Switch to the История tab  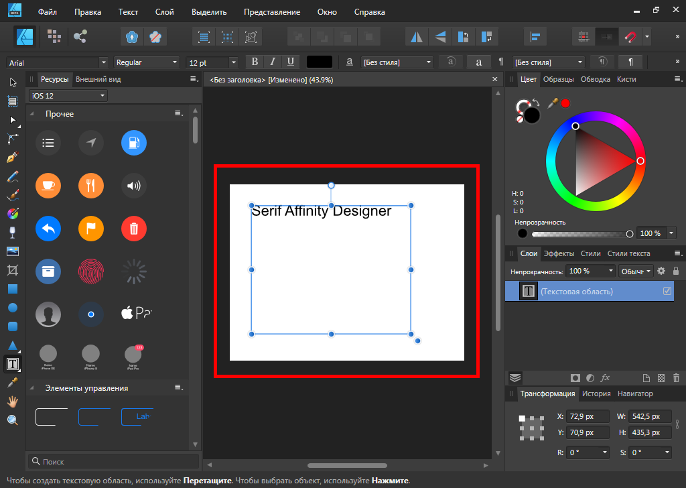click(596, 393)
